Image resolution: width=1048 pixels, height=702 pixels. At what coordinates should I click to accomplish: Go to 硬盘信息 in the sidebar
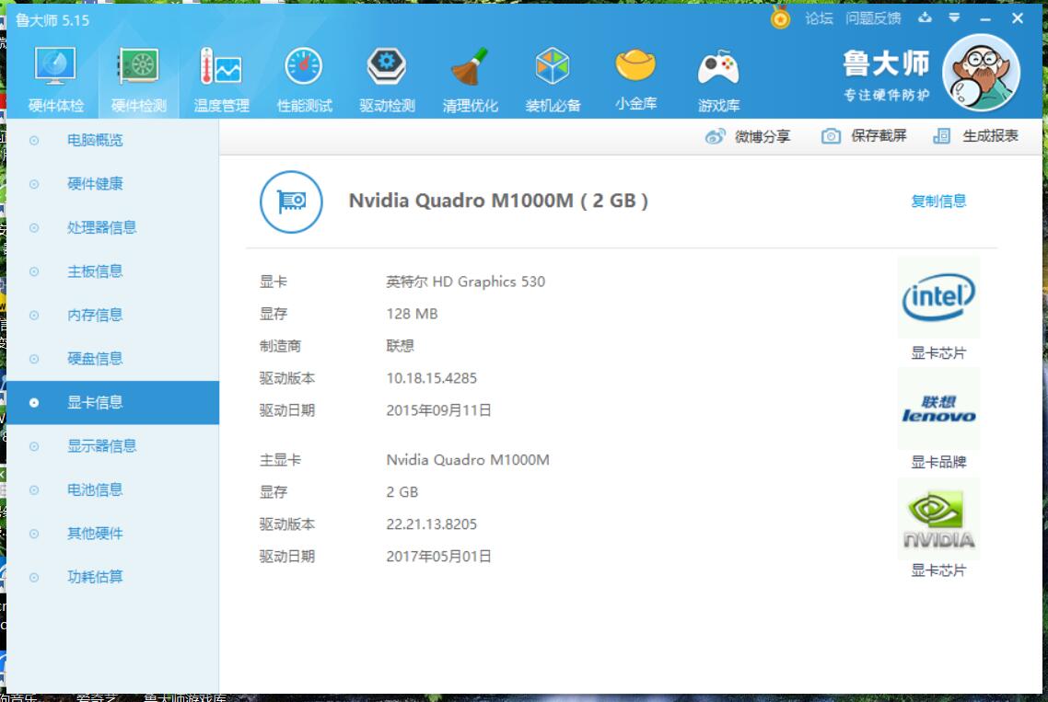[x=95, y=359]
